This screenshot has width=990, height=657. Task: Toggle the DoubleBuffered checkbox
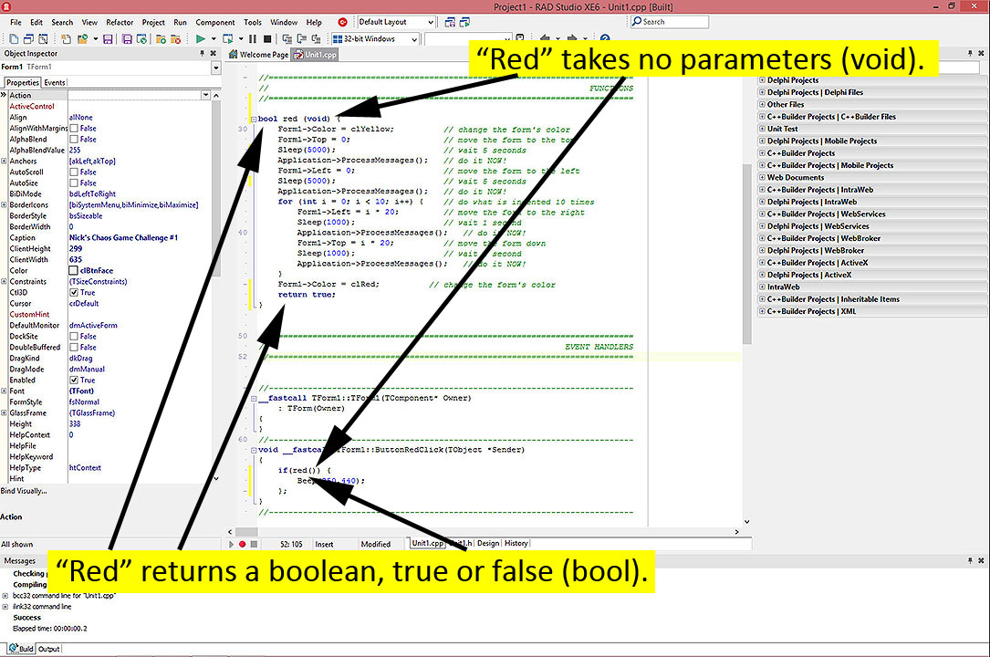pos(74,347)
